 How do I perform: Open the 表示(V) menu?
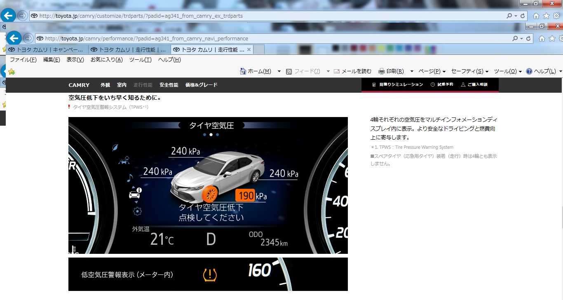[75, 60]
